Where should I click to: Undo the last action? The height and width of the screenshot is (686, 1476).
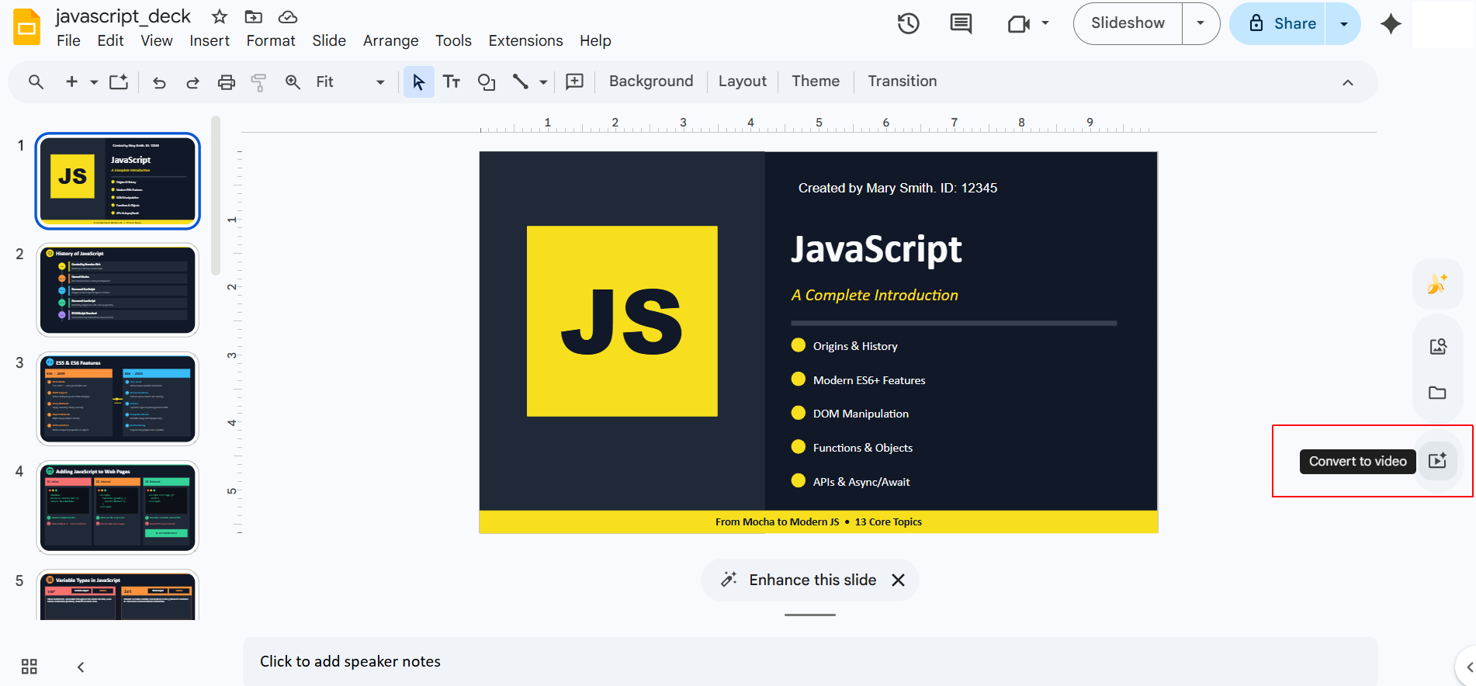pyautogui.click(x=159, y=82)
